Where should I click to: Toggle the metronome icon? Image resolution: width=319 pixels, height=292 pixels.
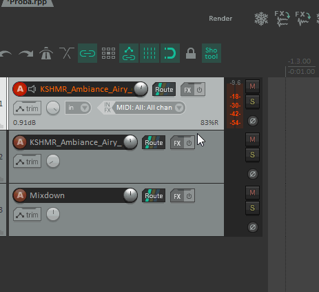46,53
